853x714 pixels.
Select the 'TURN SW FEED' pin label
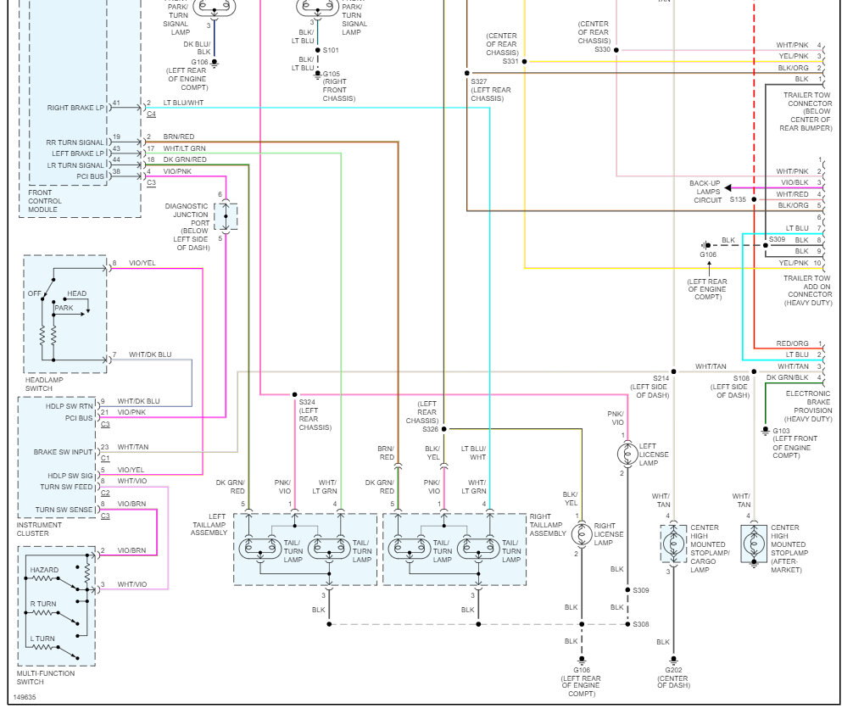coord(66,487)
